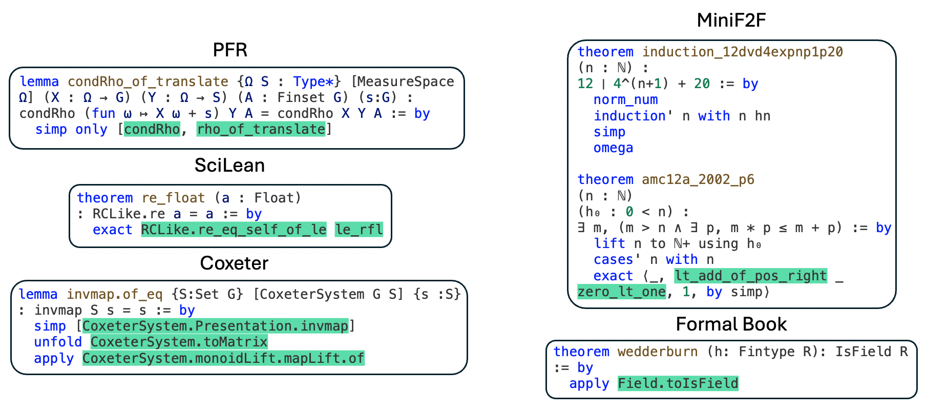This screenshot has height=411, width=926.
Task: Click the theorem name amc12a_2002_p6
Action: coord(698,179)
